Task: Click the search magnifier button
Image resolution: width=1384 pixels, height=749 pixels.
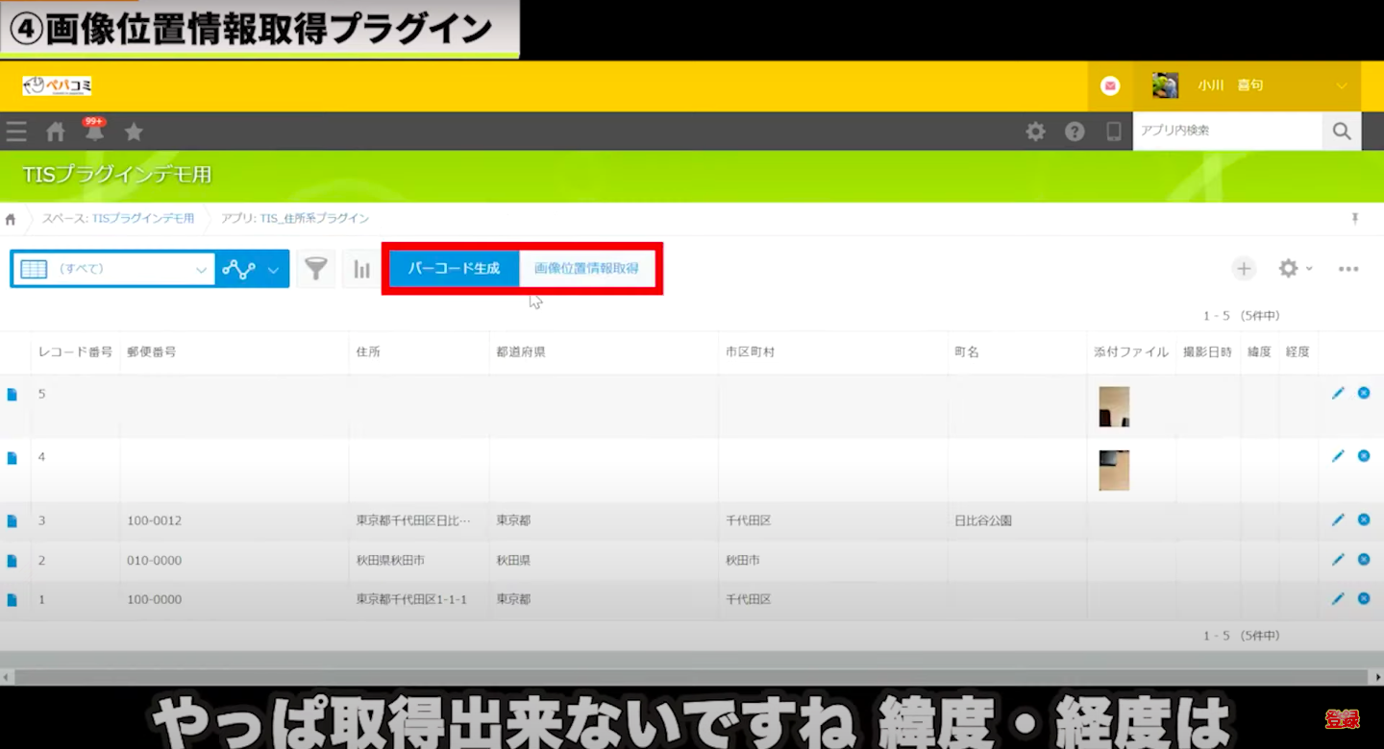Action: pyautogui.click(x=1342, y=132)
